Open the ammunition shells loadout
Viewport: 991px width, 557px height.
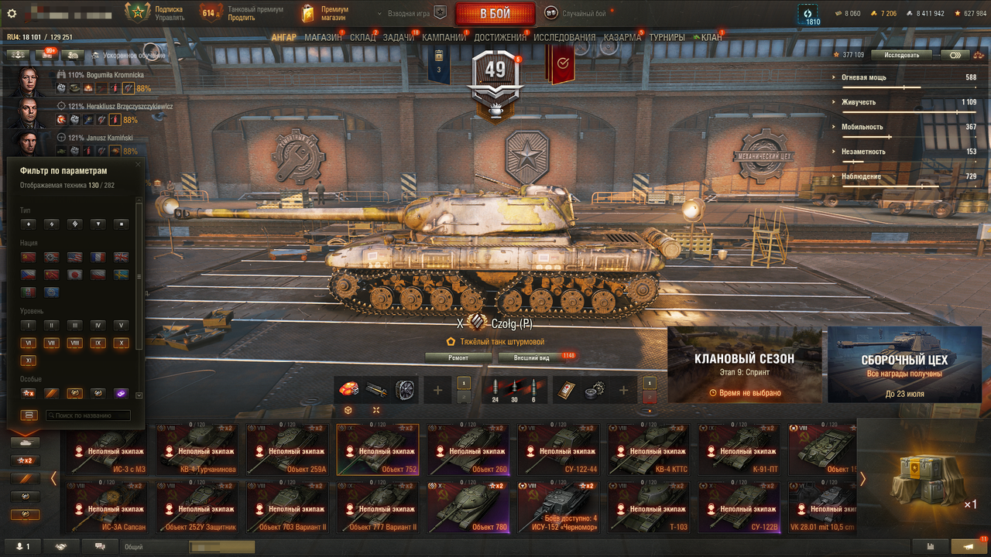(514, 390)
